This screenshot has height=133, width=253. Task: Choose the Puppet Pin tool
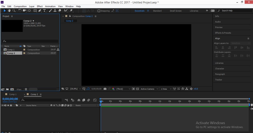coord(71,11)
